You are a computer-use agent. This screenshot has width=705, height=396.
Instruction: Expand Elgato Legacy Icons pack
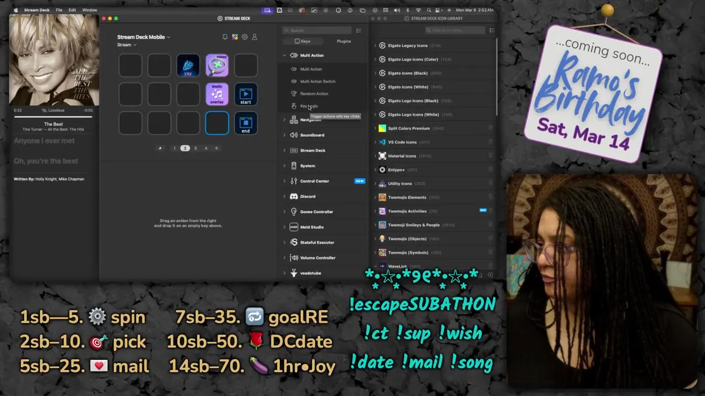pyautogui.click(x=375, y=46)
